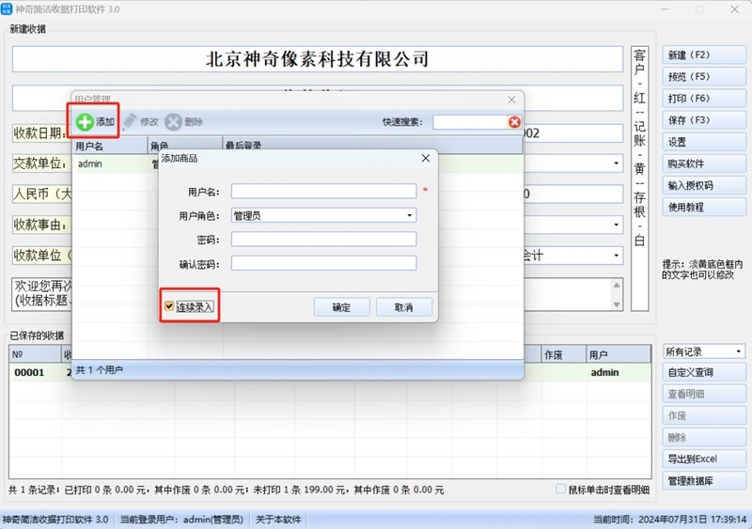Expand the 收款事由 dropdown arrow

click(x=616, y=225)
